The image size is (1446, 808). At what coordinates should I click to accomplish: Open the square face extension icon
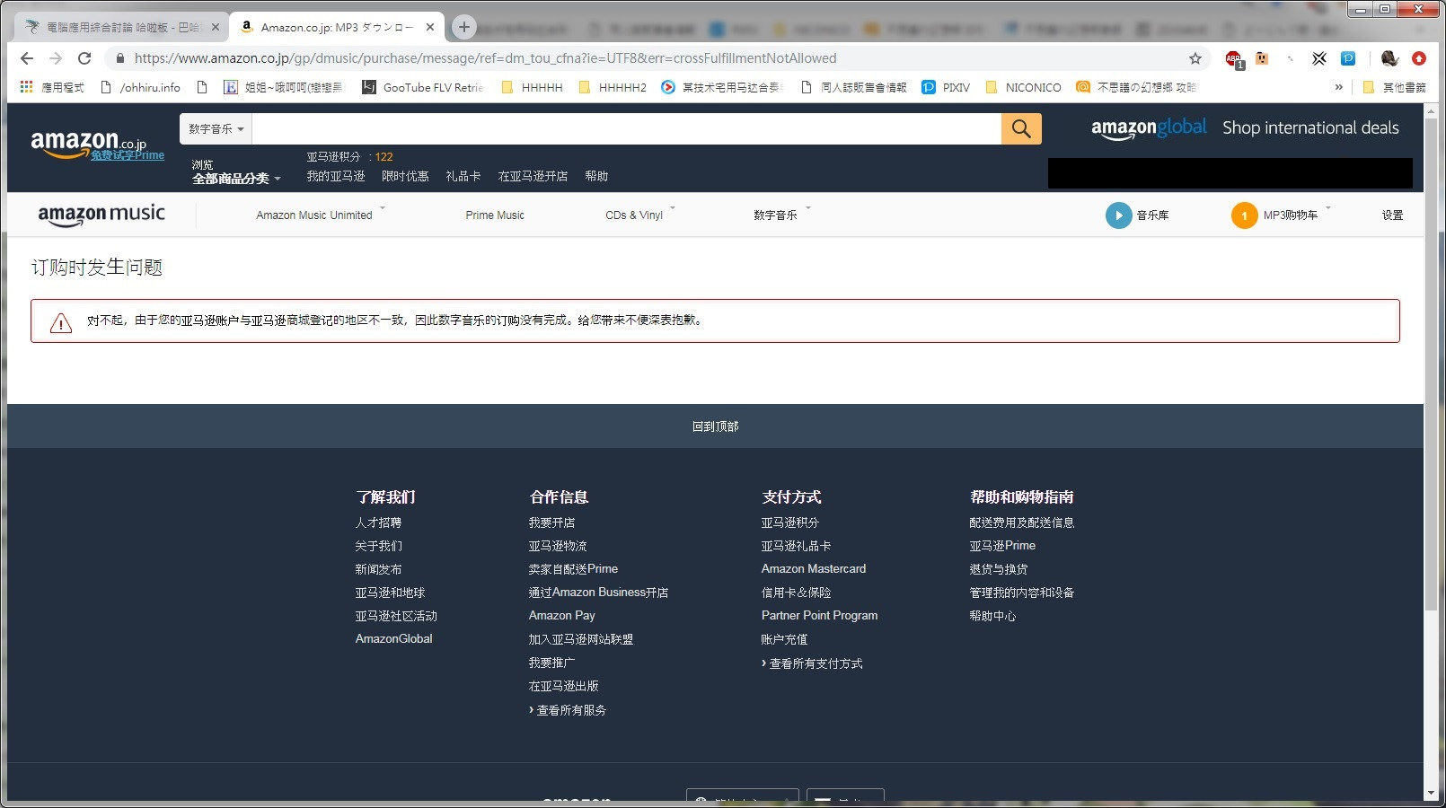click(x=1262, y=58)
